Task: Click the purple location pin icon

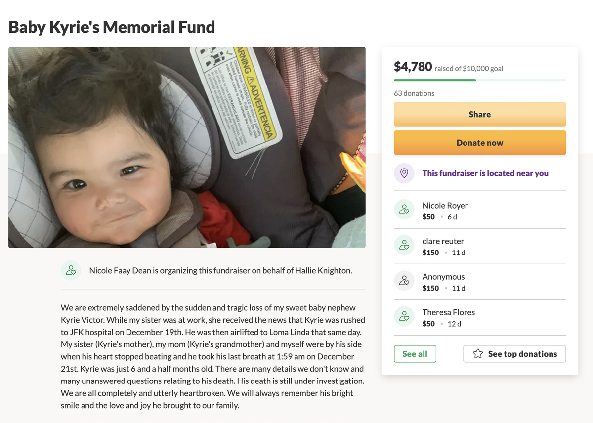Action: [404, 173]
